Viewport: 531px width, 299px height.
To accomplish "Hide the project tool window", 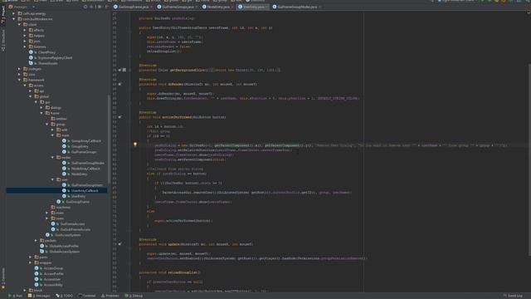I will (106, 7).
